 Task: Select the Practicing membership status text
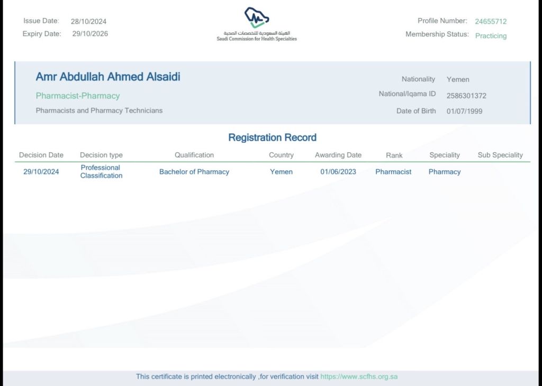(491, 36)
